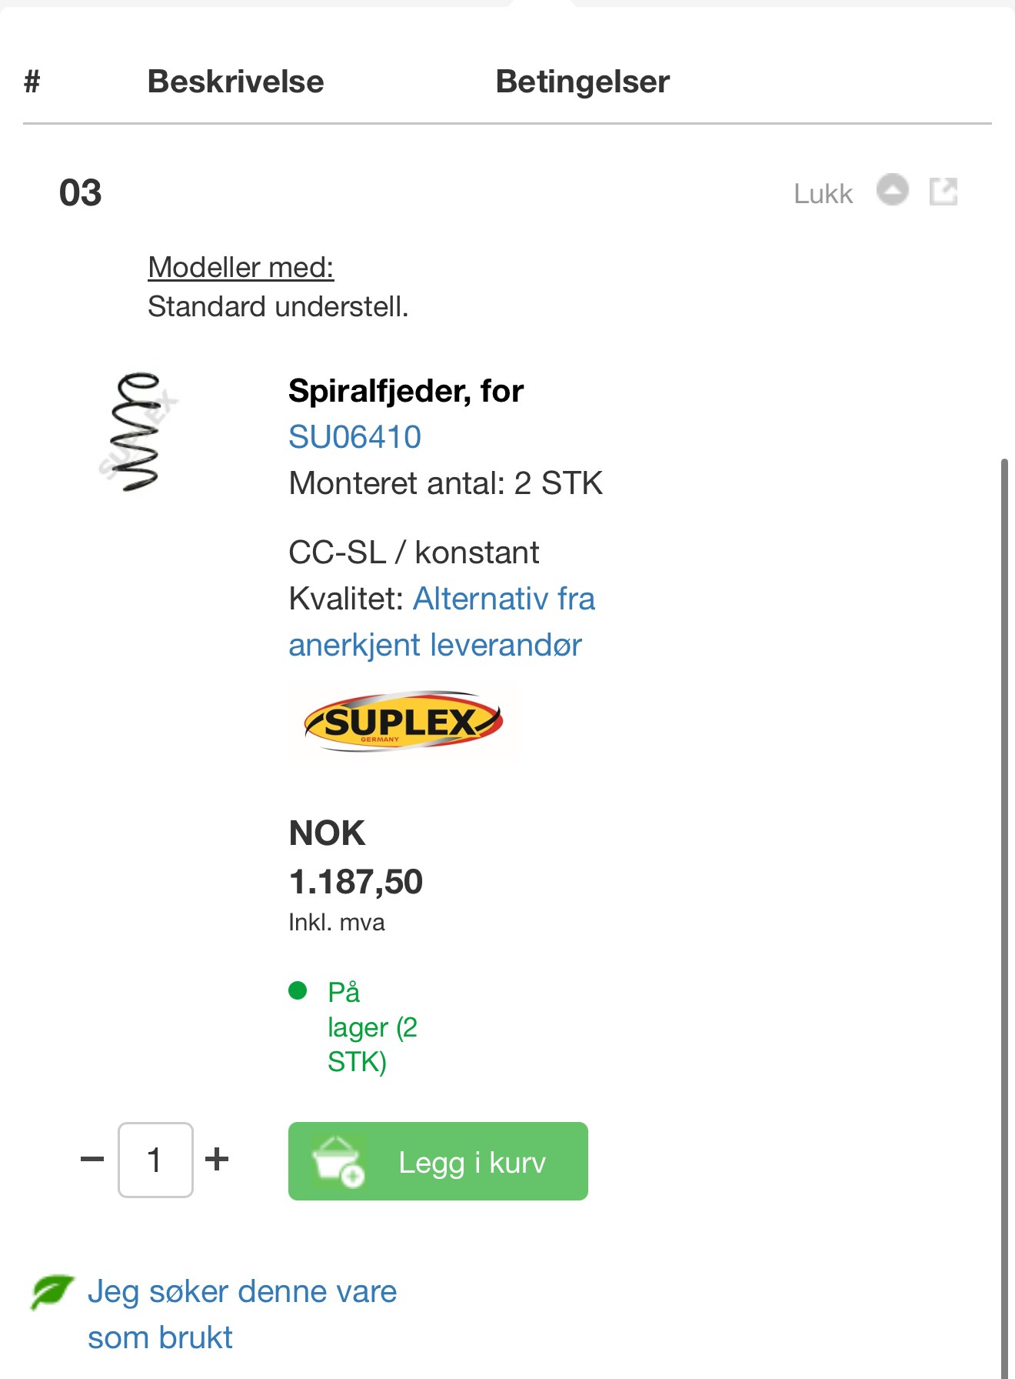Open item in new window icon

(943, 192)
